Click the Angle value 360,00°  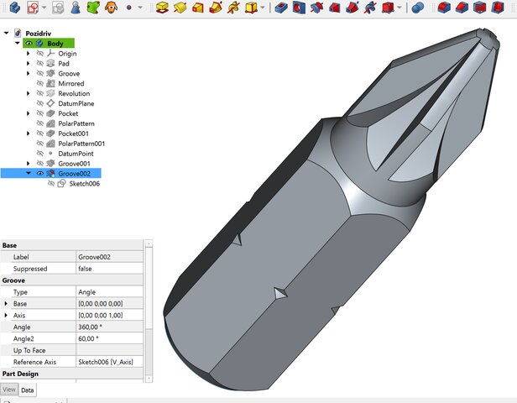(x=110, y=327)
